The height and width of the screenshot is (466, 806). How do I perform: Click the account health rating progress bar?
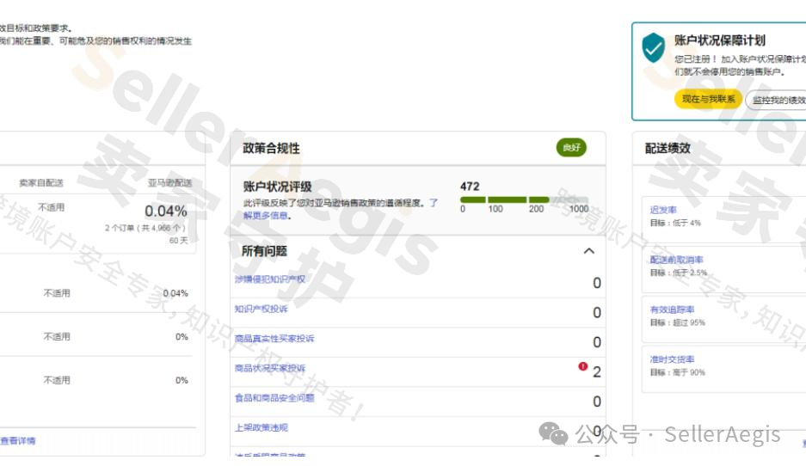coord(525,199)
